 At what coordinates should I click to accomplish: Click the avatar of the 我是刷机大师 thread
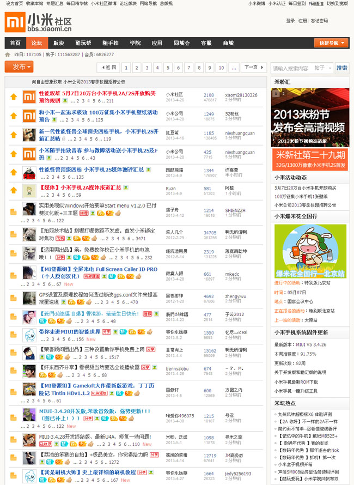(x=29, y=476)
